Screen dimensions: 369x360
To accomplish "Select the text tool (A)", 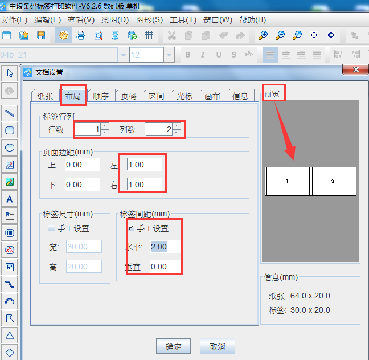I will (x=10, y=199).
